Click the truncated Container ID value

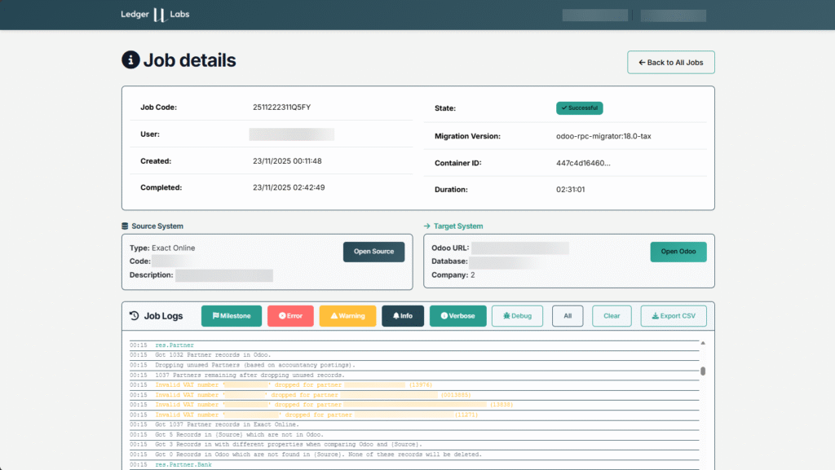coord(583,163)
